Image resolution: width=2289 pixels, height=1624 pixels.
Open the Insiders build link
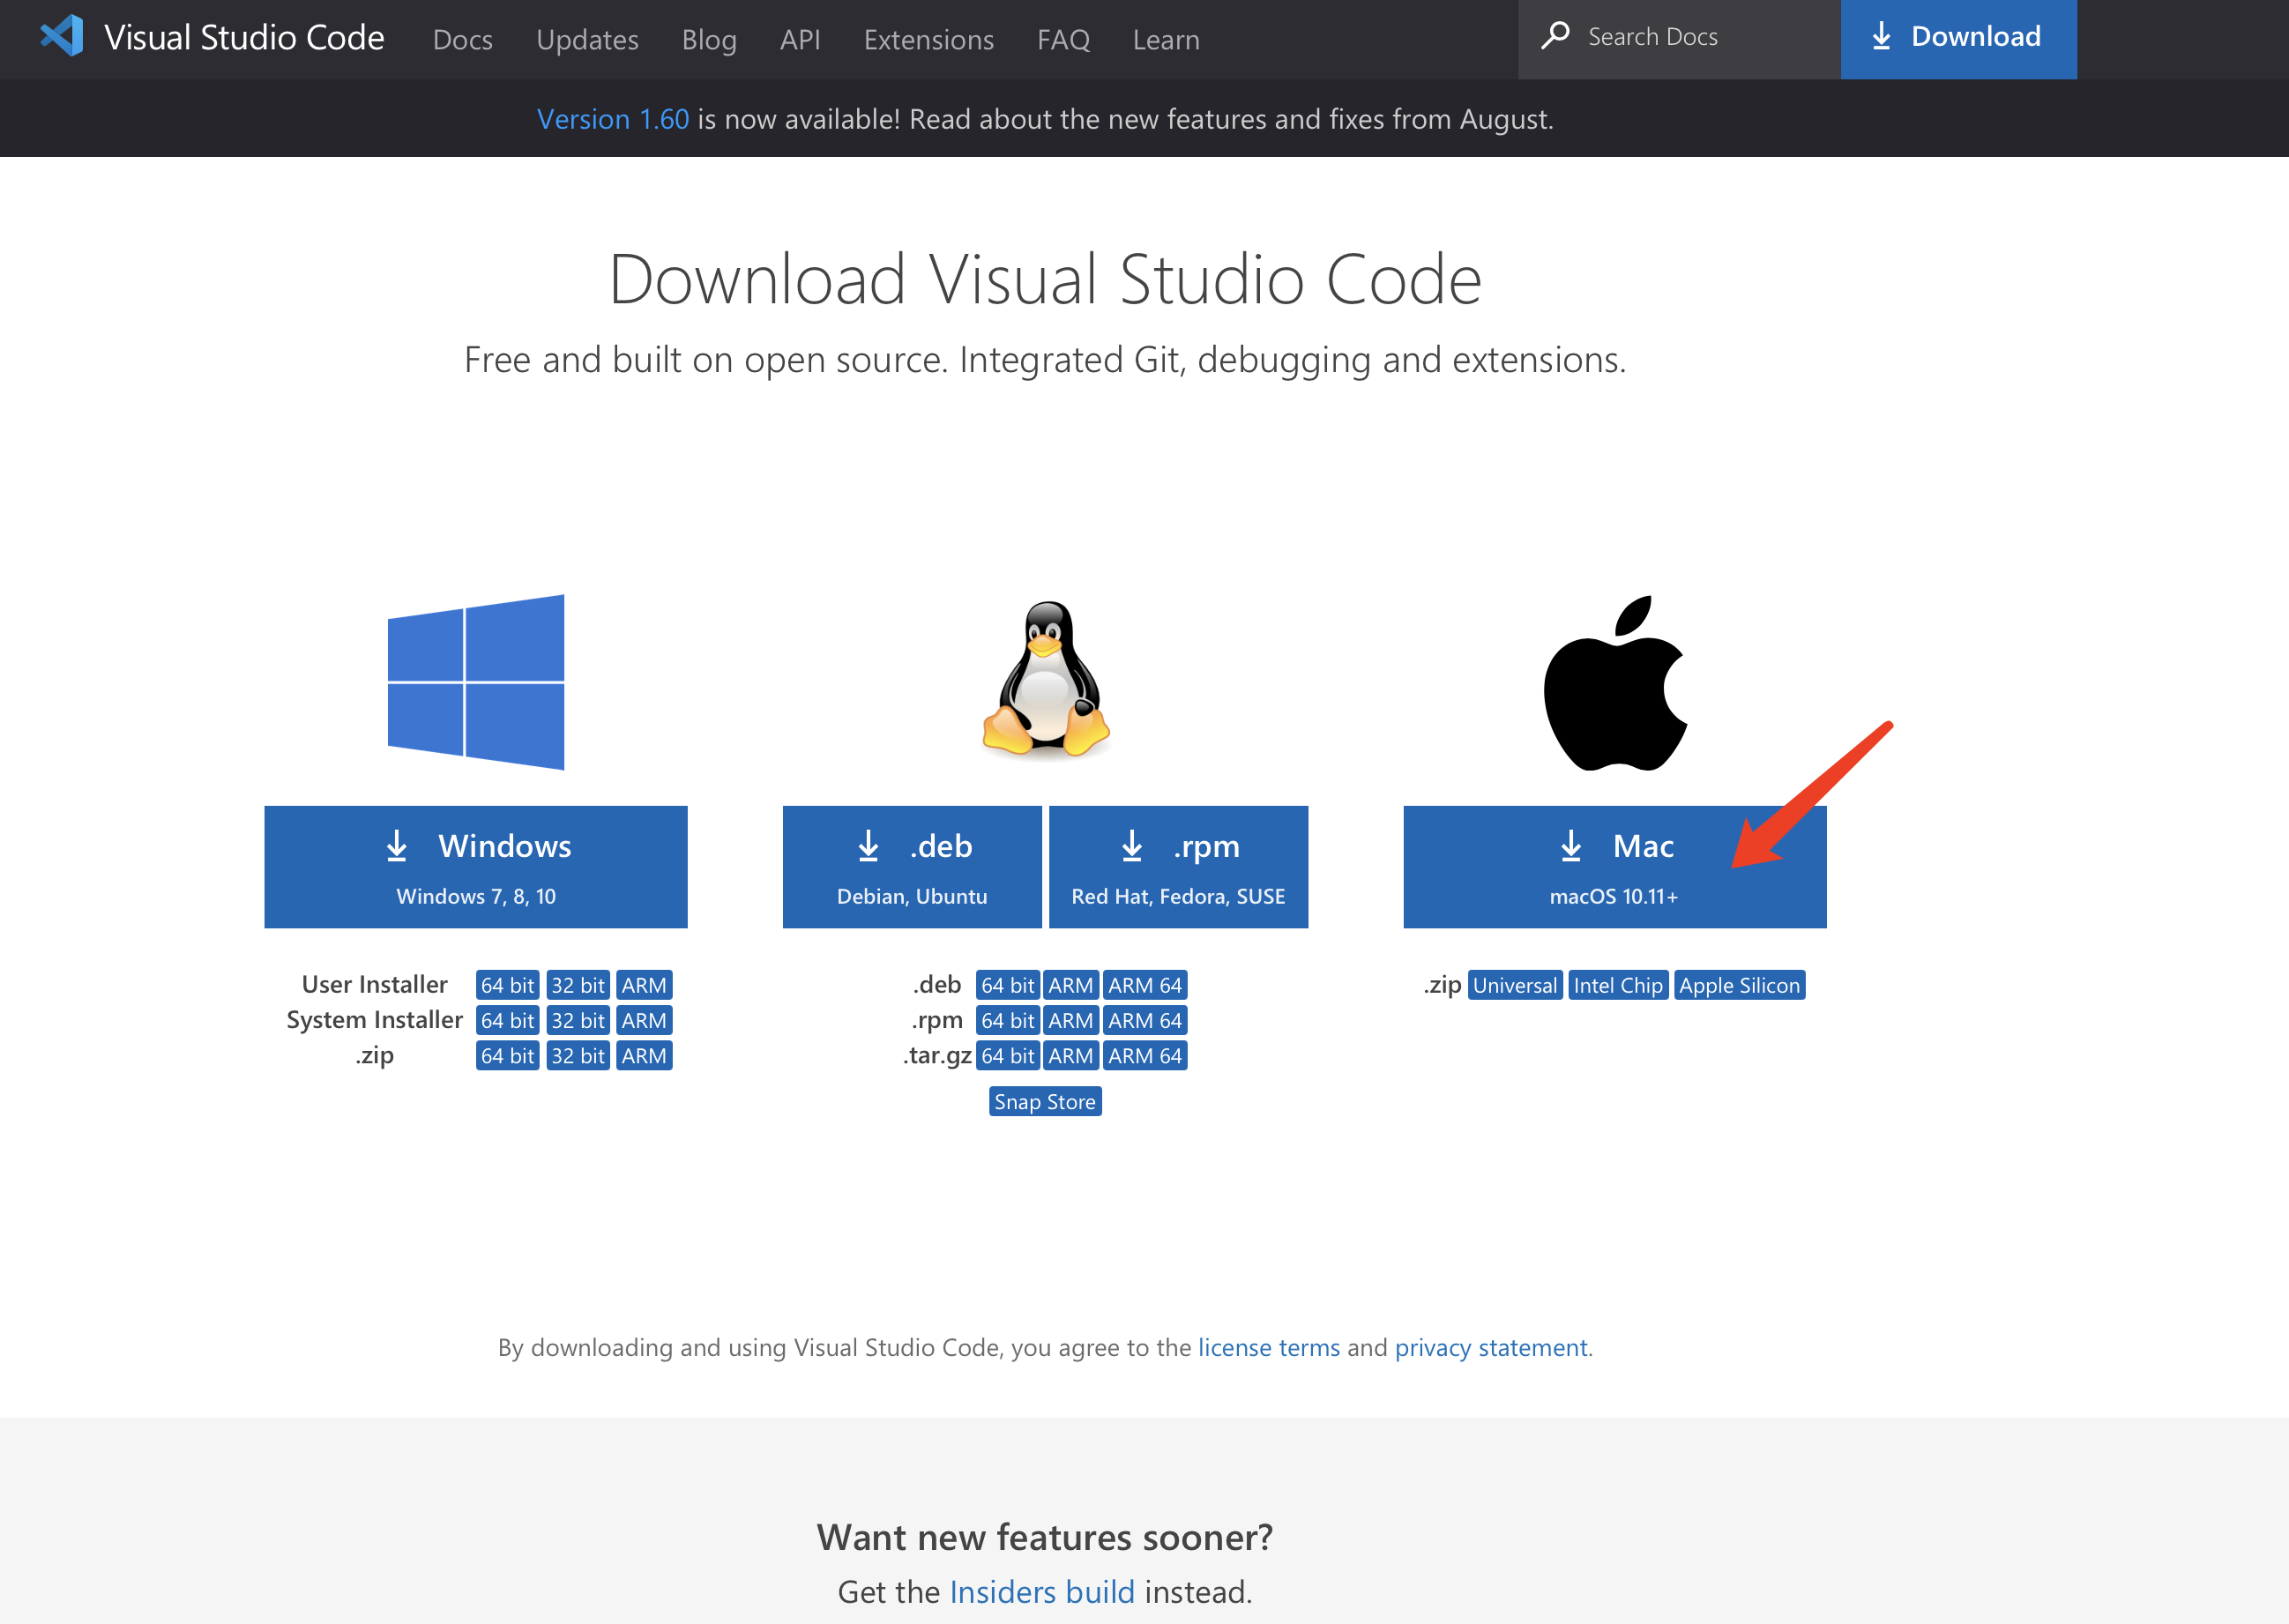[1041, 1591]
